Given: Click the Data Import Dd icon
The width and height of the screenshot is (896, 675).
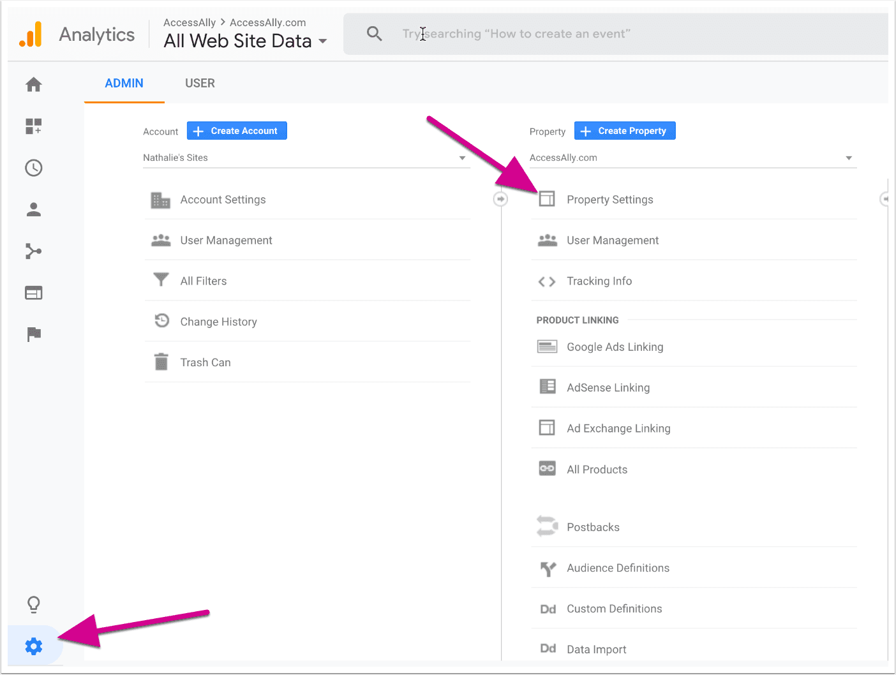Looking at the screenshot, I should tap(548, 649).
